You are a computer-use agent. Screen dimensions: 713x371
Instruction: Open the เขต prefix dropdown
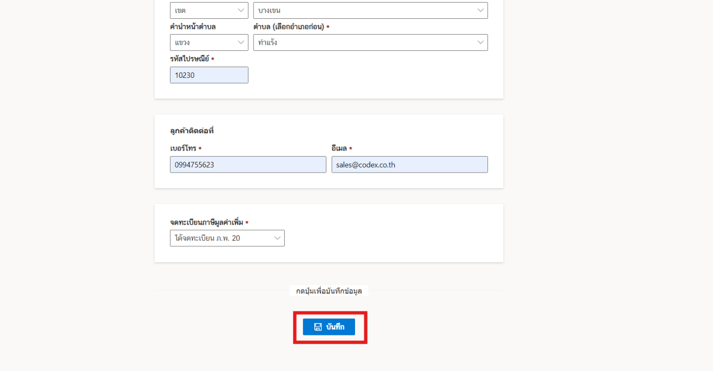[x=209, y=10]
